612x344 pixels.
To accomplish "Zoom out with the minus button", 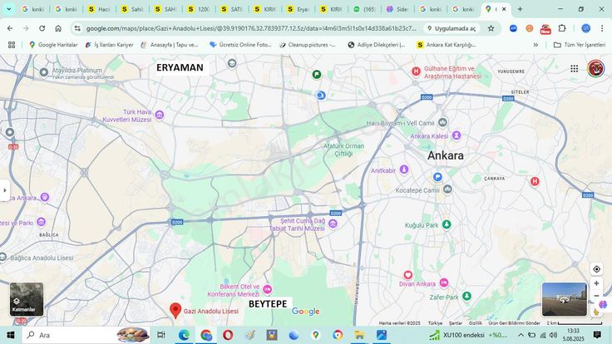I will [x=596, y=296].
